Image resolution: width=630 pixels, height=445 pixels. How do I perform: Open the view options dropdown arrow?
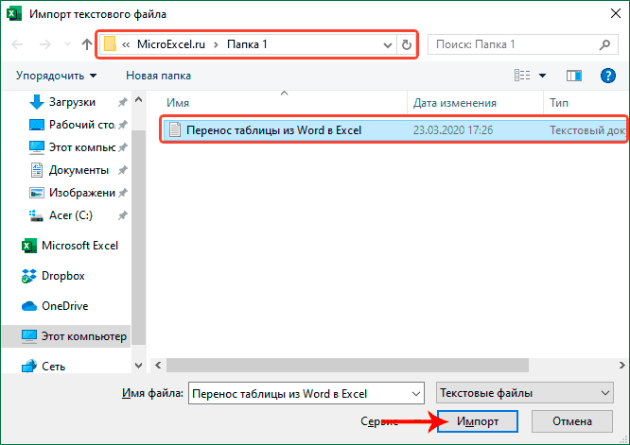coord(542,76)
